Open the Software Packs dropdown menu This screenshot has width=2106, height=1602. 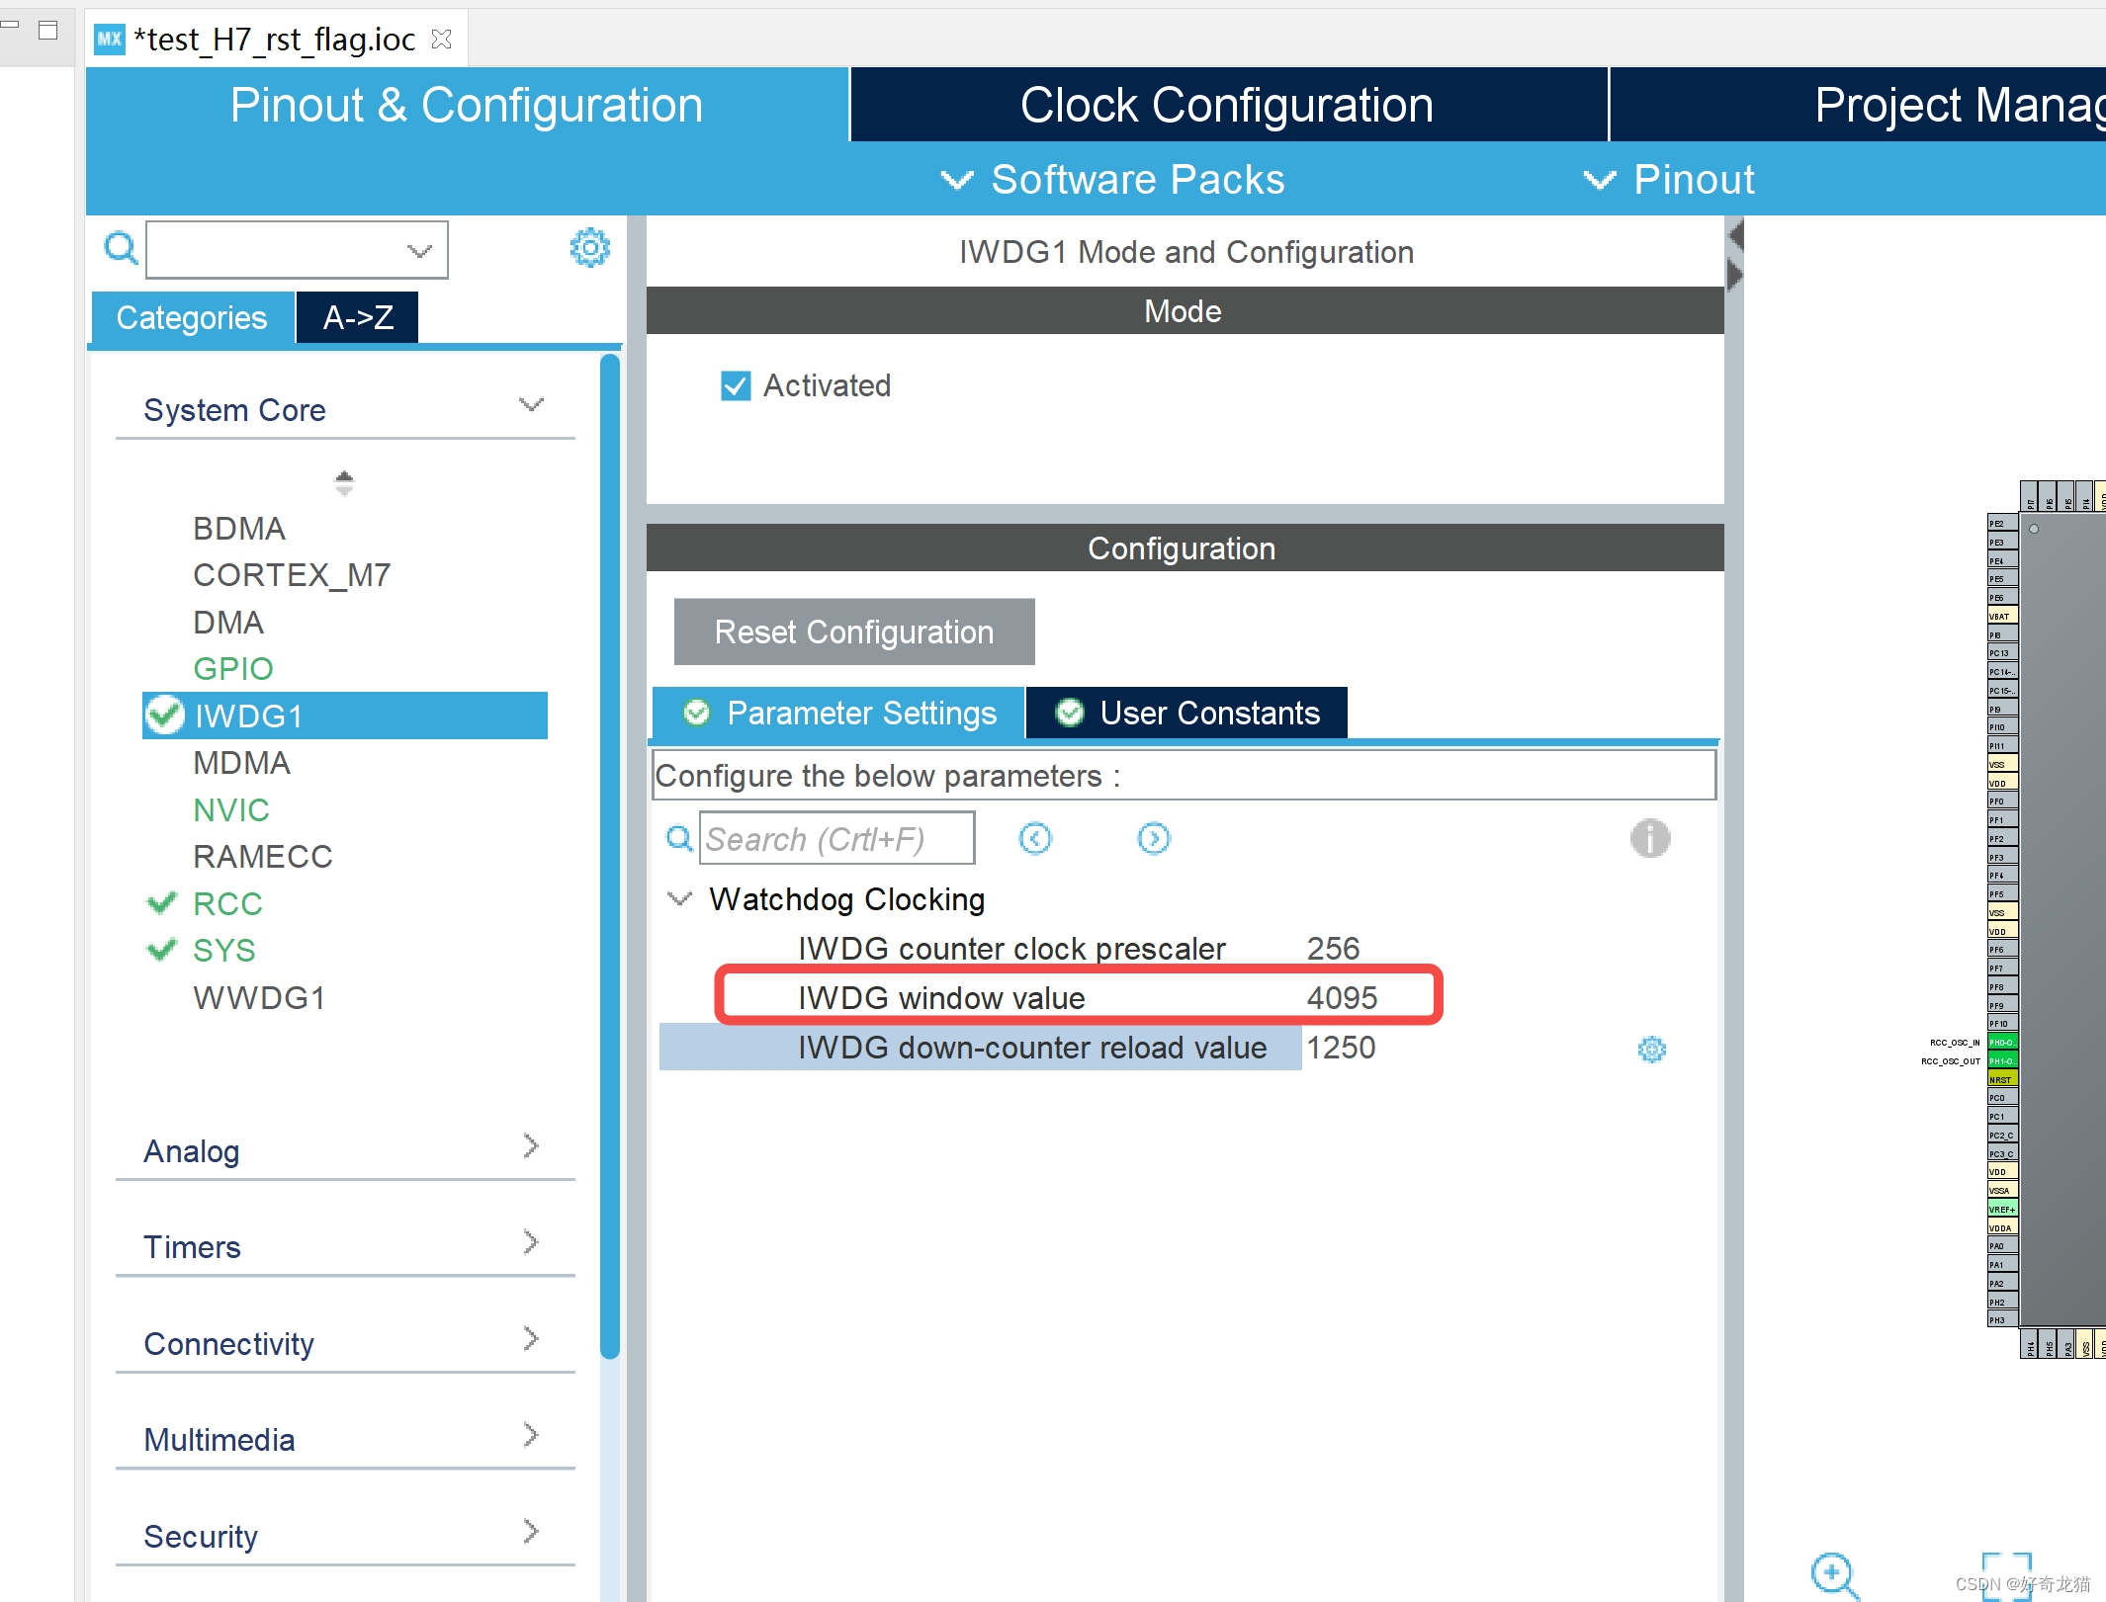tap(1113, 180)
